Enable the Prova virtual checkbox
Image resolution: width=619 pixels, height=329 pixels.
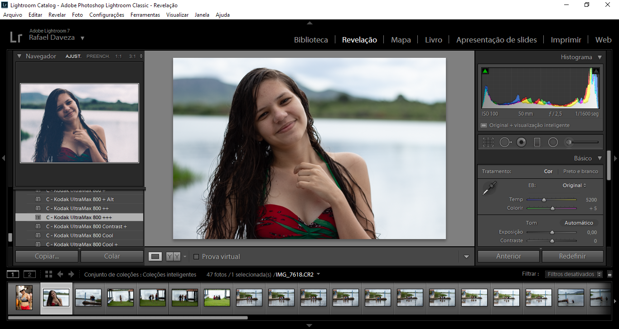[196, 257]
